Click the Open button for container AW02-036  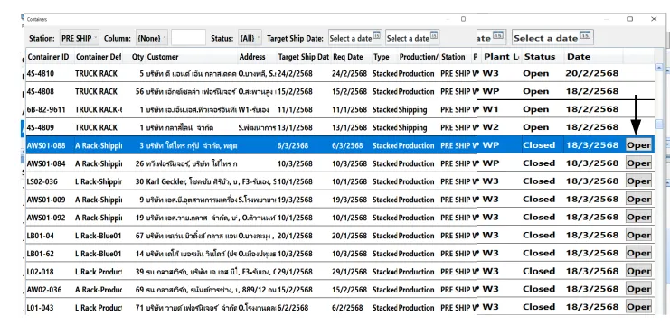click(x=638, y=288)
